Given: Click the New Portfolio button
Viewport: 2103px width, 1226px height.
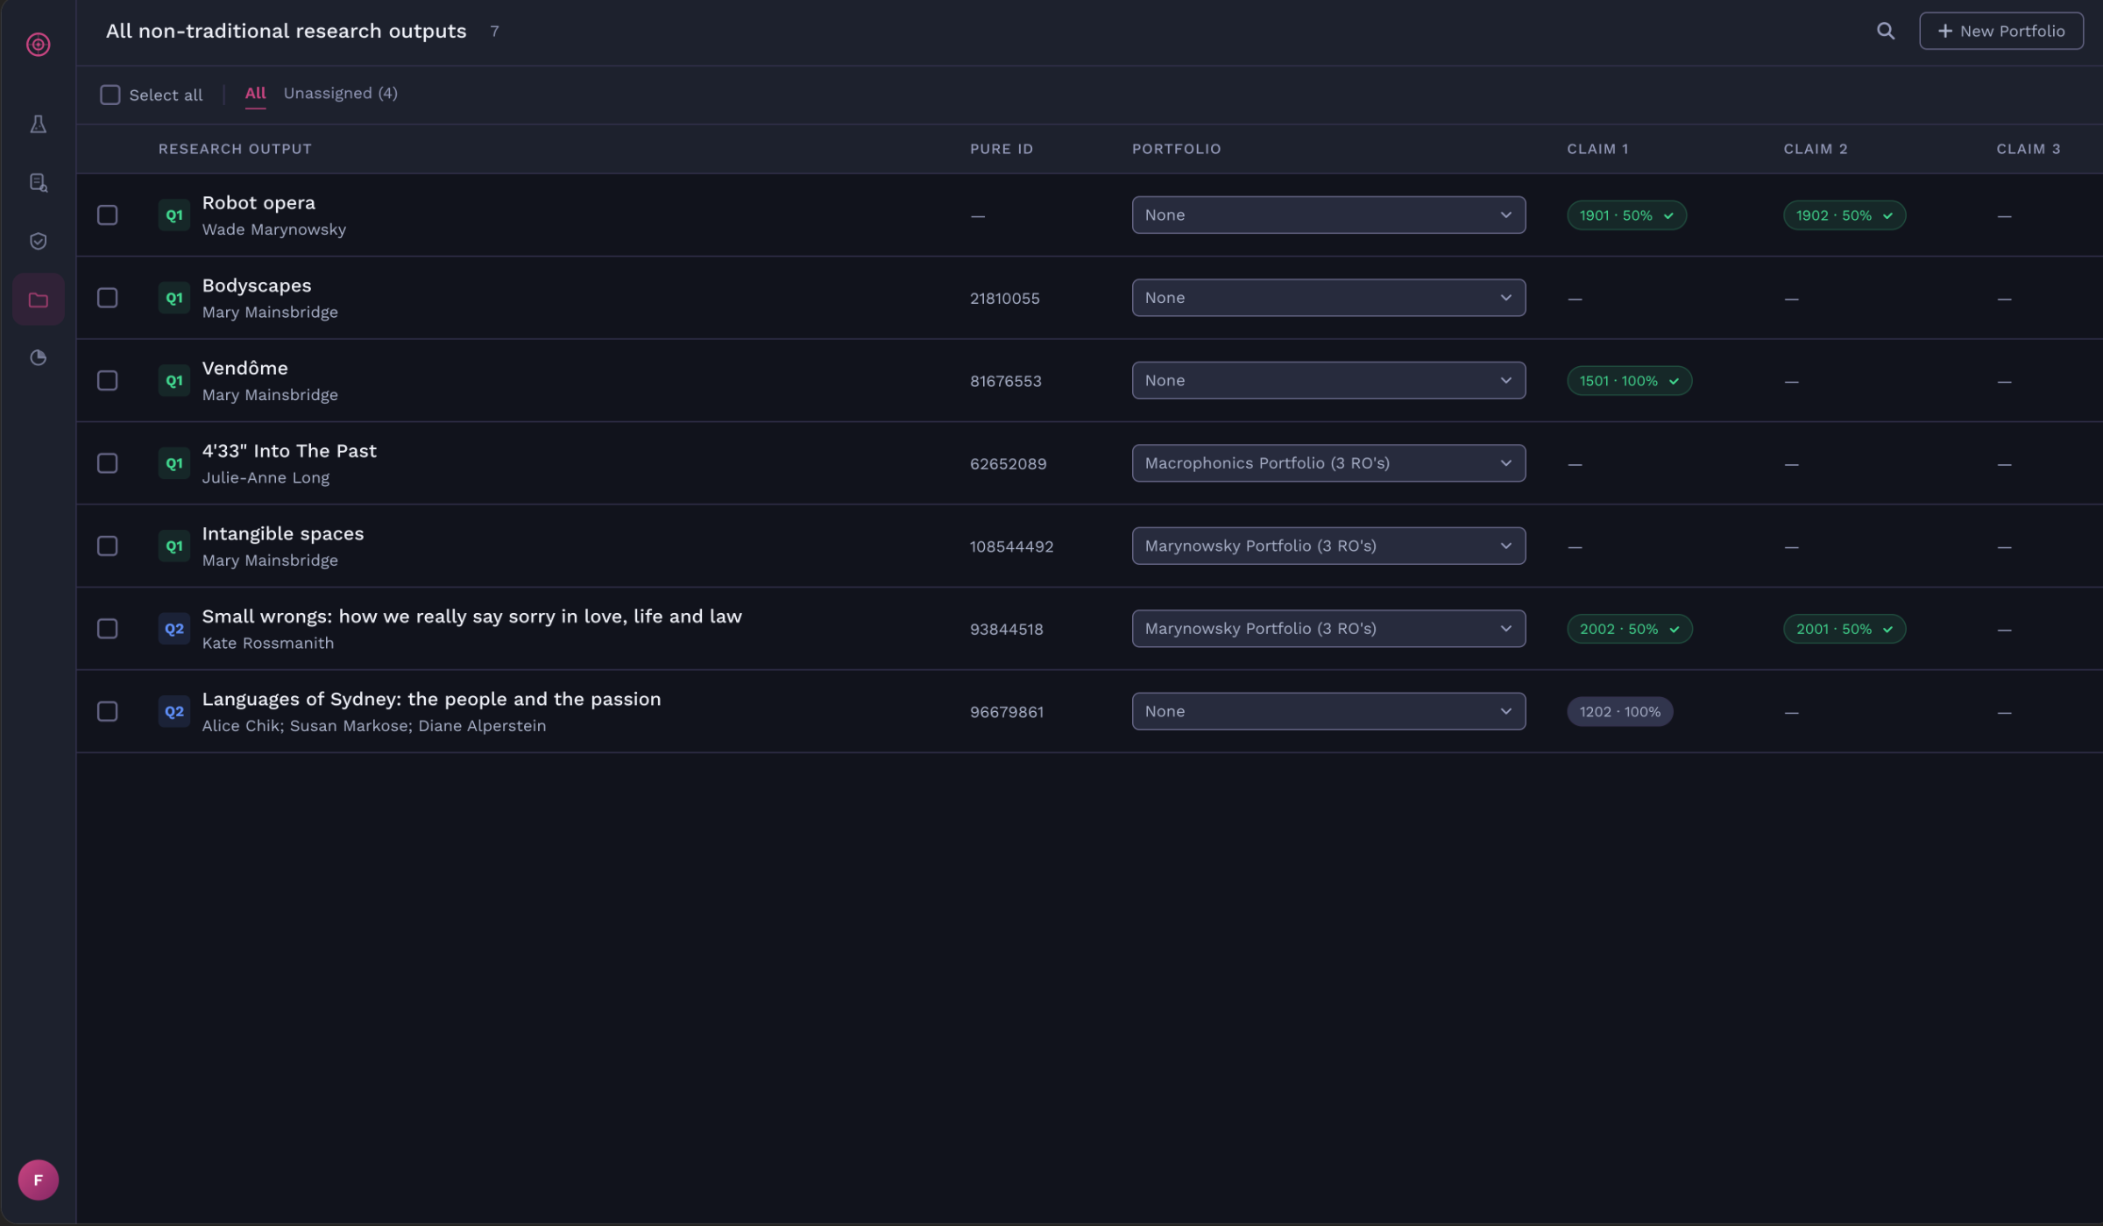Looking at the screenshot, I should tap(2000, 31).
